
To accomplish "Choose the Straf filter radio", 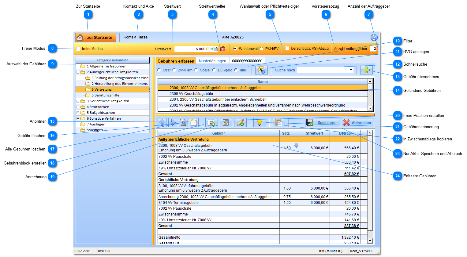I will pos(159,70).
